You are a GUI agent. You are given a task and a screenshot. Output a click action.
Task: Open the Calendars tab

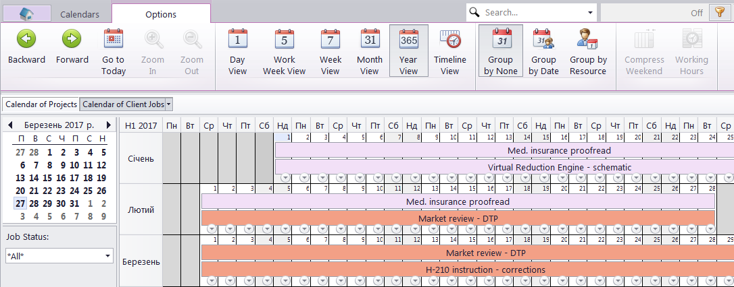[80, 14]
